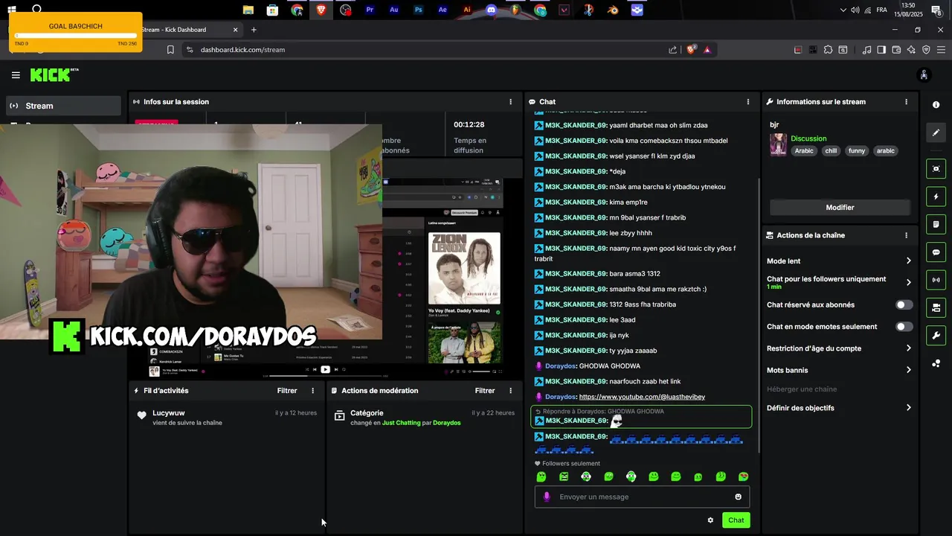Click message "bara asma3 1312"
Screen dimensions: 952x536
pos(634,274)
